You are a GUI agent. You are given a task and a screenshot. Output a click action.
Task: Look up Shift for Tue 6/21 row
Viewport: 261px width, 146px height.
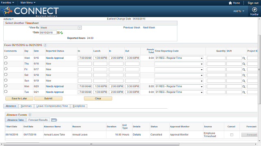(244, 92)
